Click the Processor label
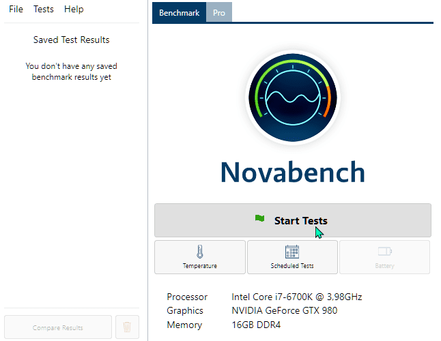Viewport: 441px width, 341px height. pos(187,297)
